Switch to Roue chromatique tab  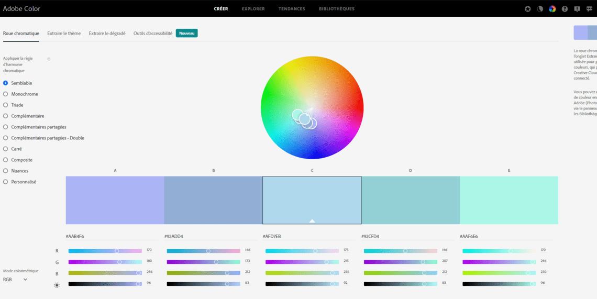(x=21, y=34)
